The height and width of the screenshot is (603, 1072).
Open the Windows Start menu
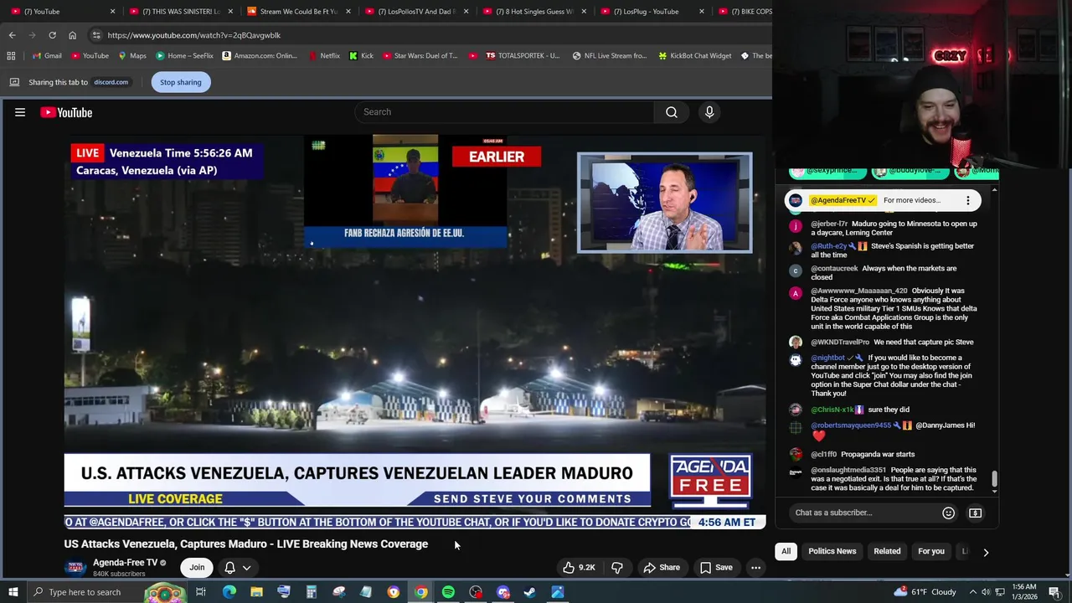tap(13, 592)
